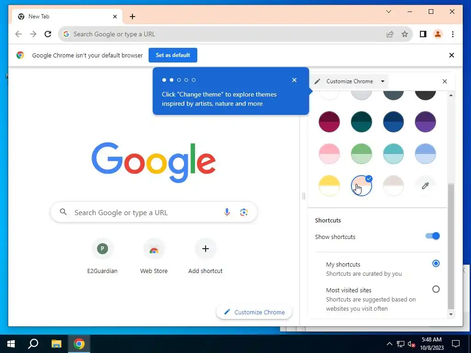
Task: Show hidden system tray icons
Action: 389,344
